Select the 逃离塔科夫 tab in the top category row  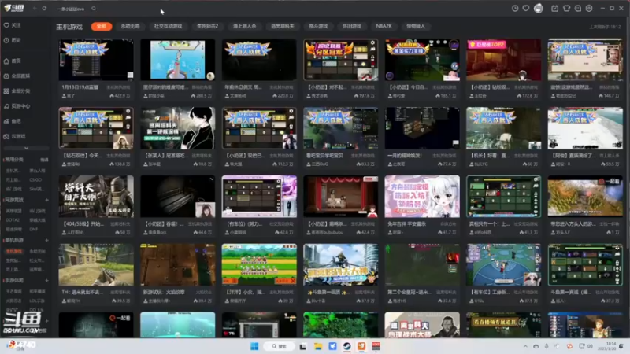pos(283,26)
